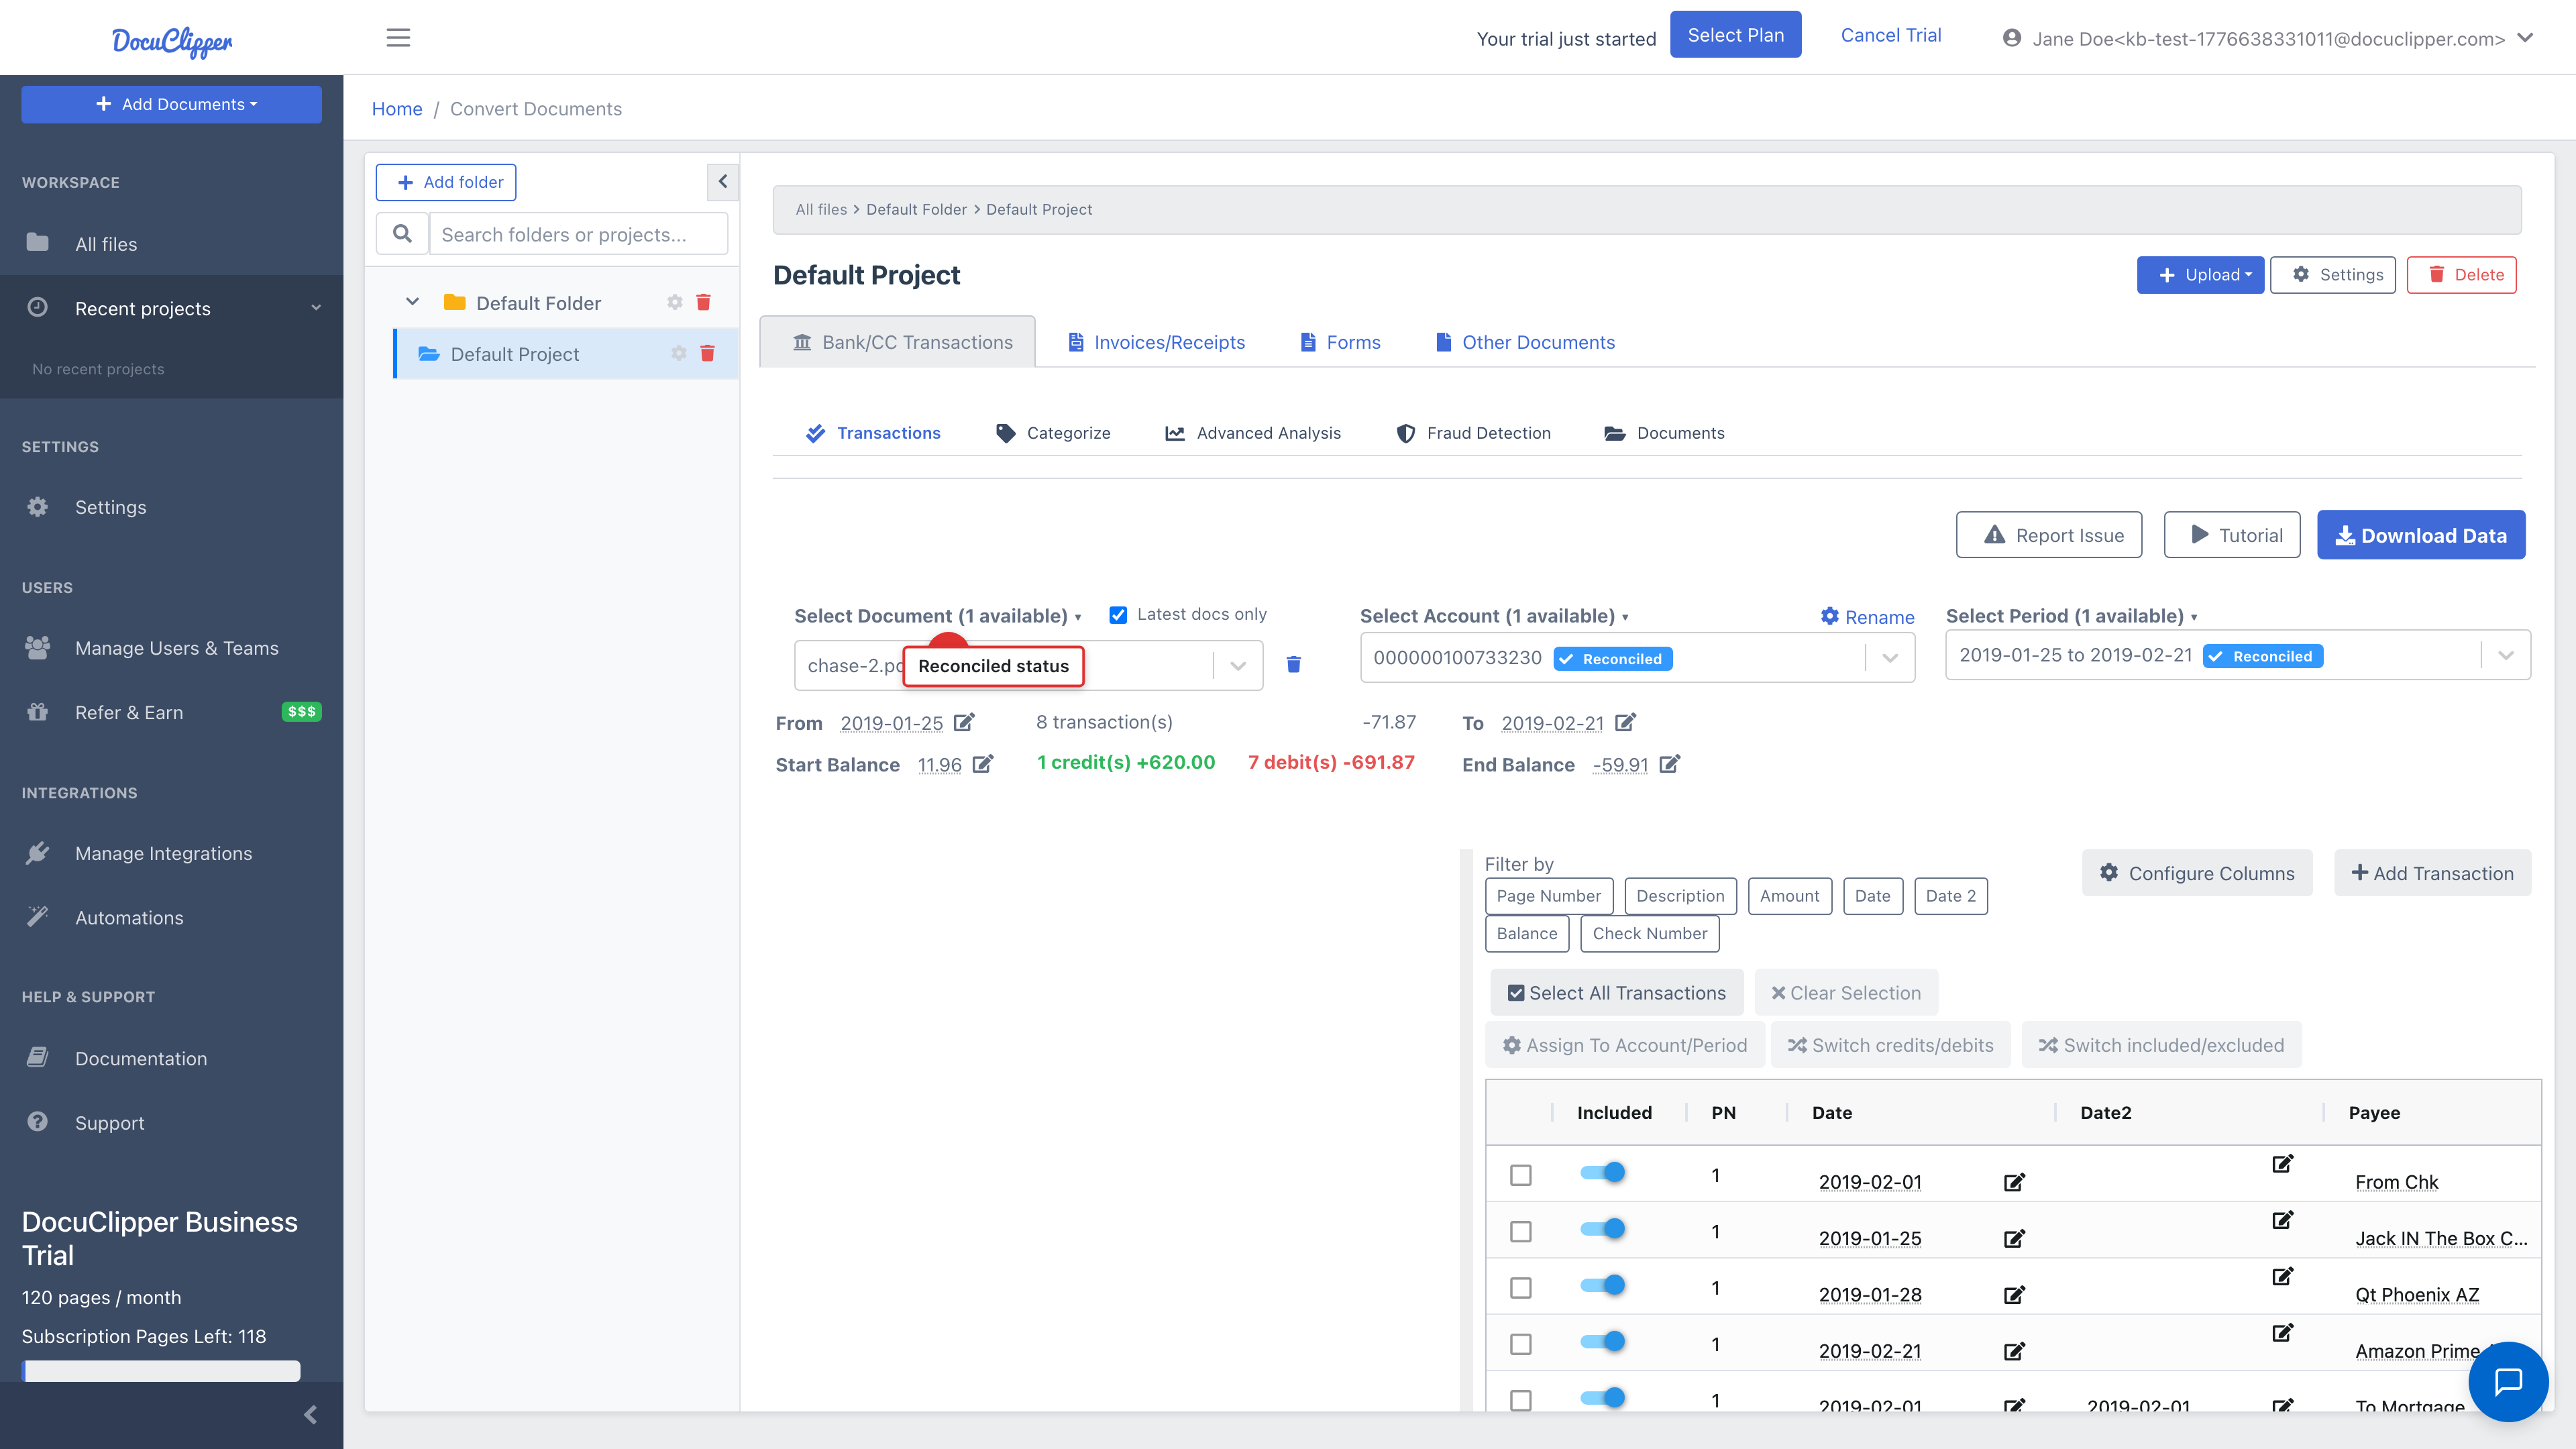Edit the Start Balance 11.96
2576x1449 pixels.
983,764
